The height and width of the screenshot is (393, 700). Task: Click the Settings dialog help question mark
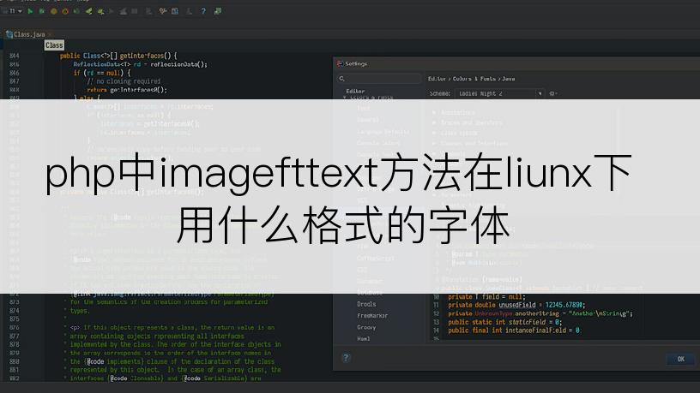click(x=346, y=358)
